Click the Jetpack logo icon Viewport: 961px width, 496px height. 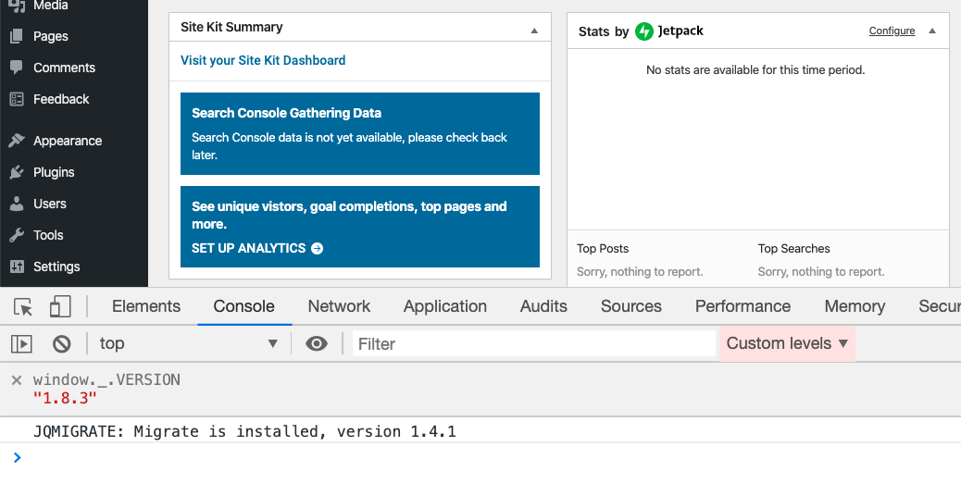coord(643,31)
